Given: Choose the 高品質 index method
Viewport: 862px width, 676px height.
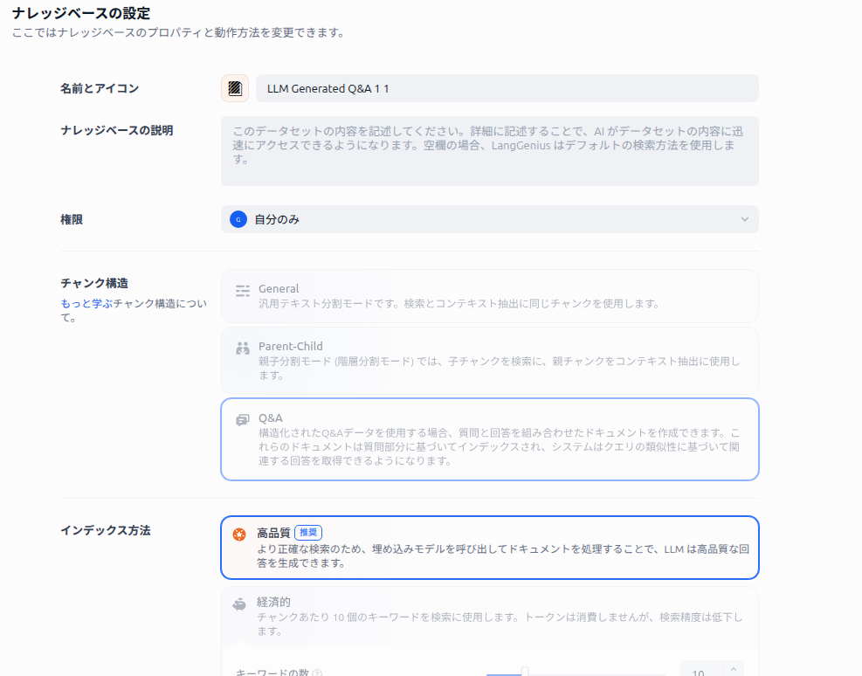Looking at the screenshot, I should coord(489,548).
